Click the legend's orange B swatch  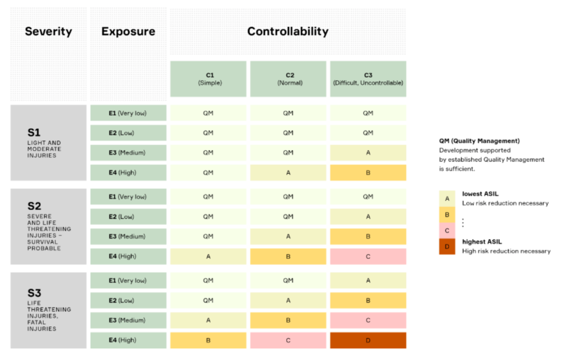tap(447, 214)
